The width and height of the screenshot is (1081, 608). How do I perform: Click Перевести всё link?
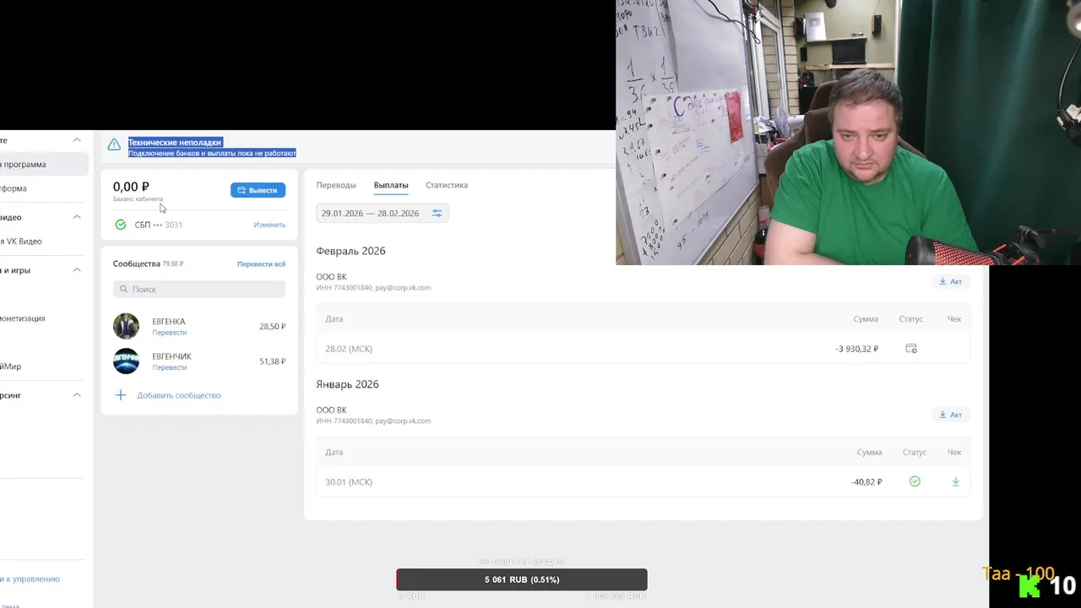[x=261, y=264]
